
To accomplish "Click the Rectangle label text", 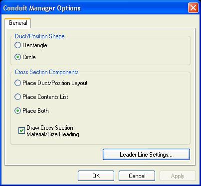I will (35, 45).
